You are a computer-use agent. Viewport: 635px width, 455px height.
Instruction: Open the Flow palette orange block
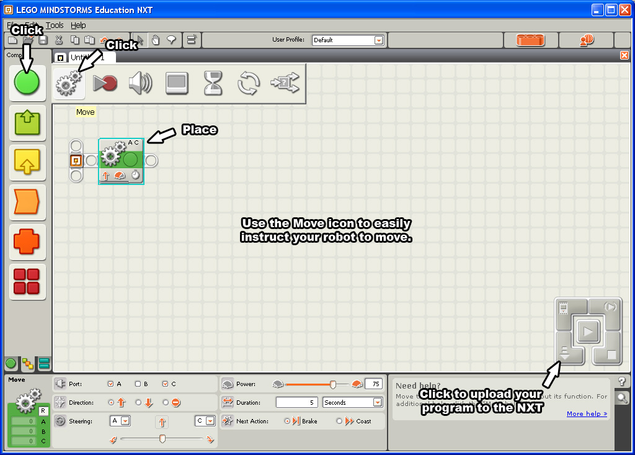click(x=27, y=202)
